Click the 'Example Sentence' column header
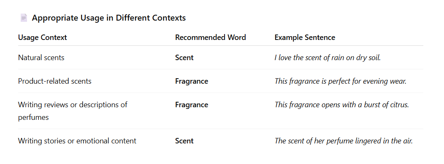This screenshot has width=444, height=164. [x=305, y=37]
